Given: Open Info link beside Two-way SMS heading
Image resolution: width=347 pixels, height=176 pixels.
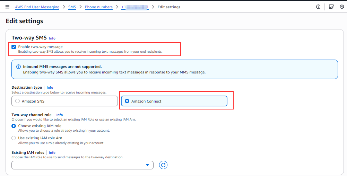Looking at the screenshot, I should coord(52,38).
